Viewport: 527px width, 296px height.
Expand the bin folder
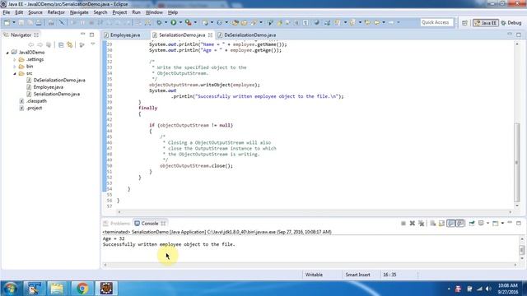point(15,67)
